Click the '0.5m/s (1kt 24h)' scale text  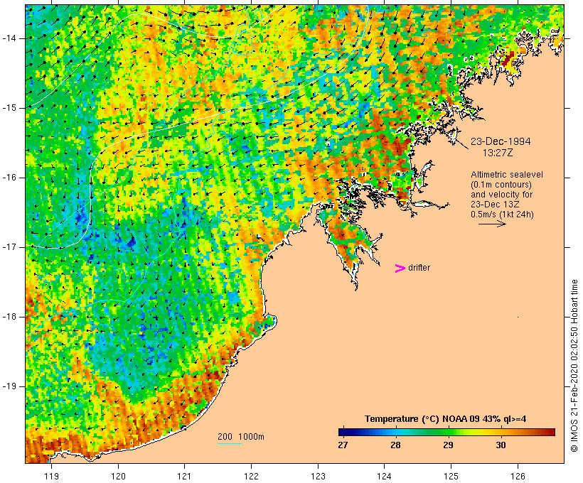pyautogui.click(x=502, y=215)
